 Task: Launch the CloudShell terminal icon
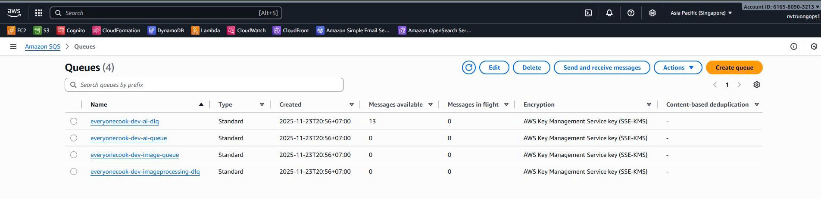coord(588,13)
